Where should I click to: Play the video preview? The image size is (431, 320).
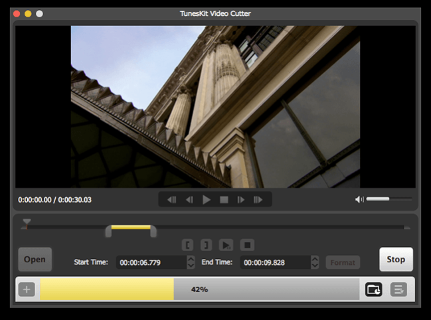click(207, 200)
